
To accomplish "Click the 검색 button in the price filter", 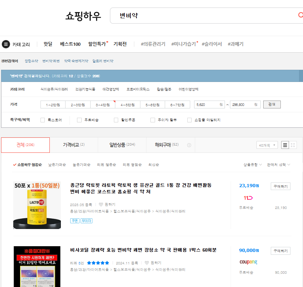I will tap(271, 104).
